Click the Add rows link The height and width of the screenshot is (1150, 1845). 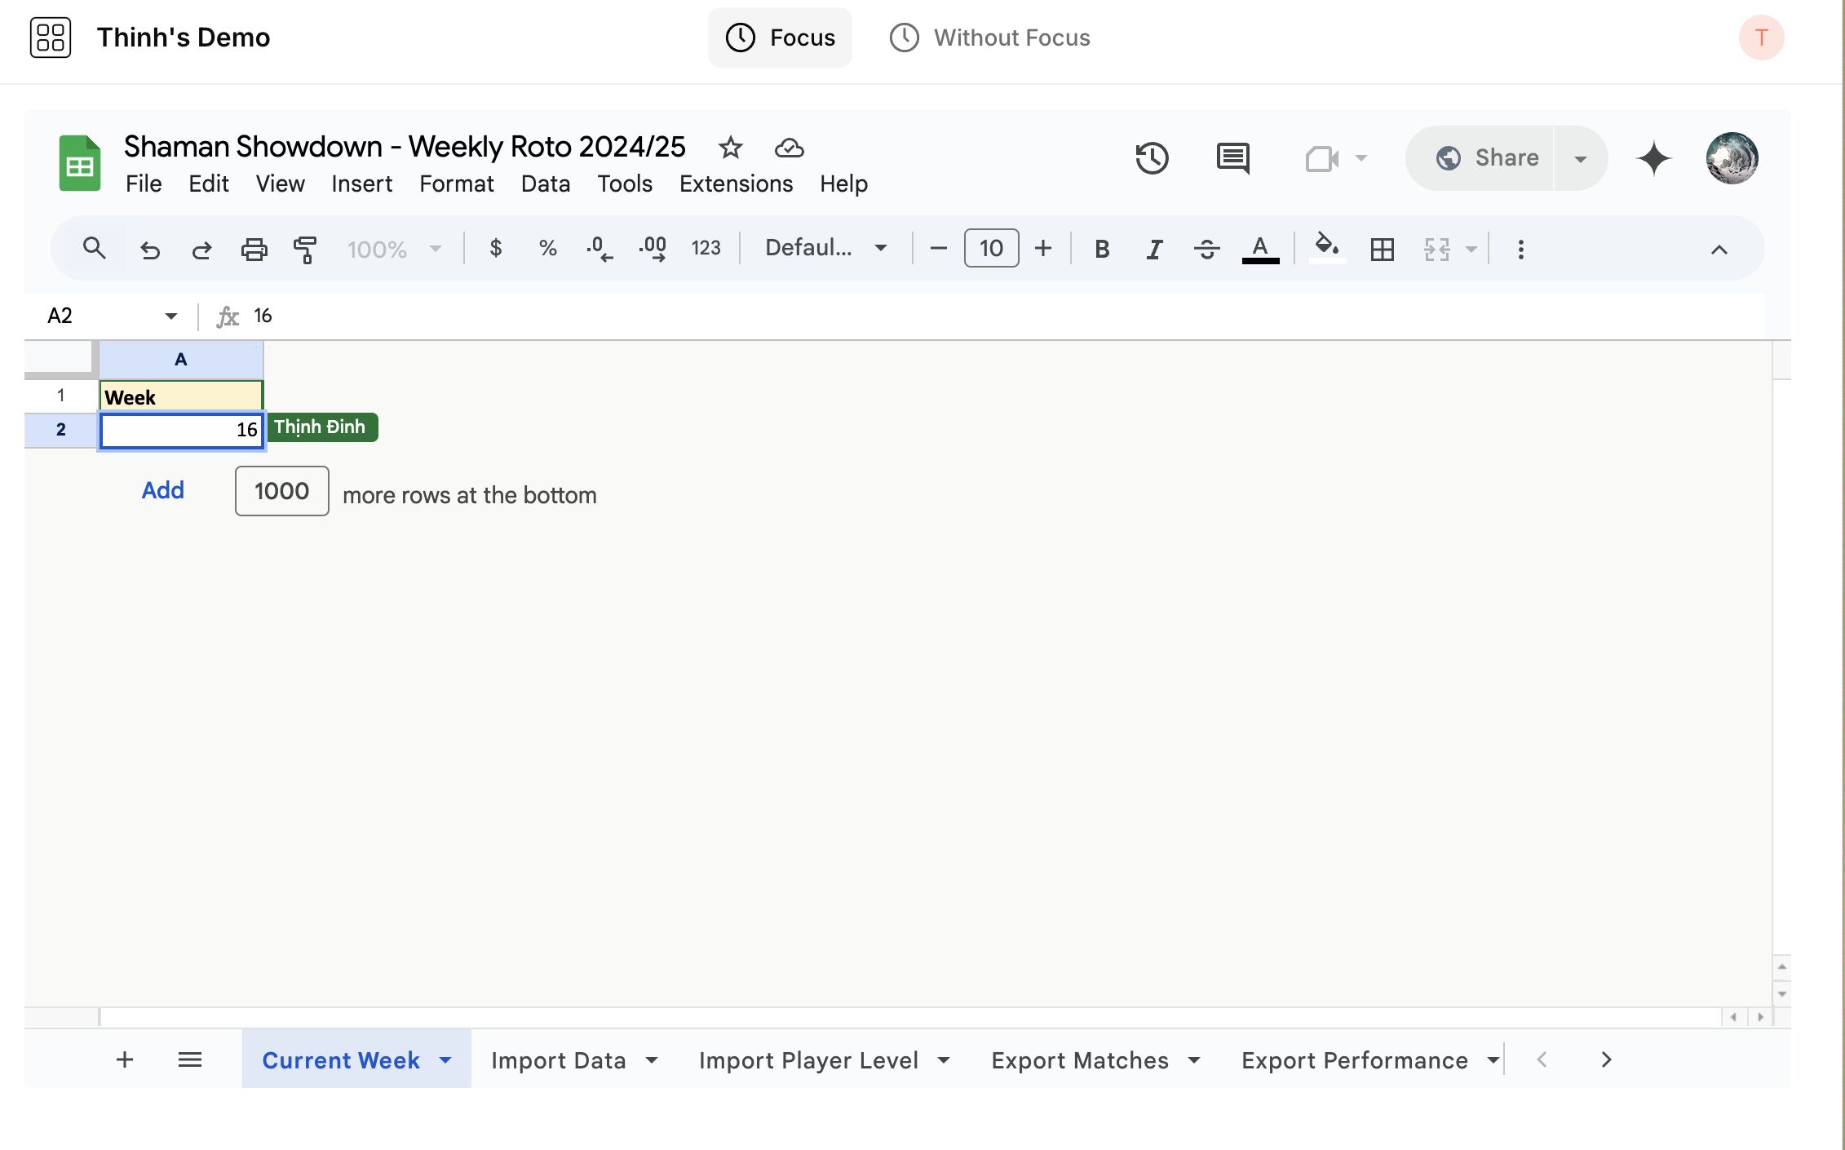[163, 490]
